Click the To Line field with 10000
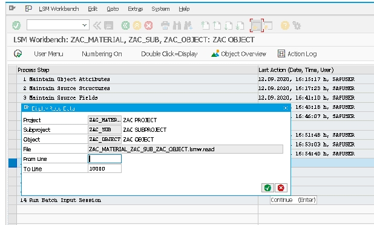374x225 pixels. point(105,169)
